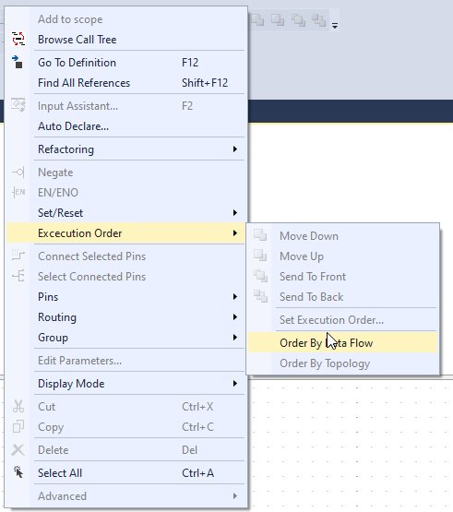Click the Go To Definition arrow icon
This screenshot has width=453, height=512.
[18, 62]
